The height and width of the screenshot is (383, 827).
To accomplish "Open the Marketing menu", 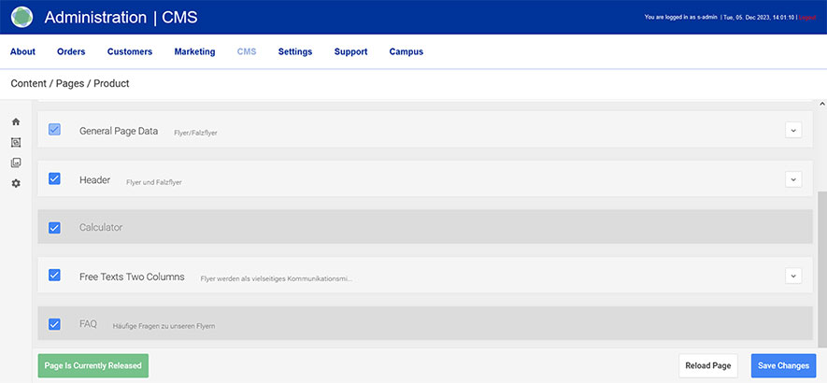I will (194, 52).
